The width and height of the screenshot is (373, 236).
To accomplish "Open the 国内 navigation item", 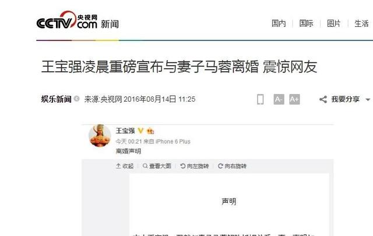I will pyautogui.click(x=279, y=23).
